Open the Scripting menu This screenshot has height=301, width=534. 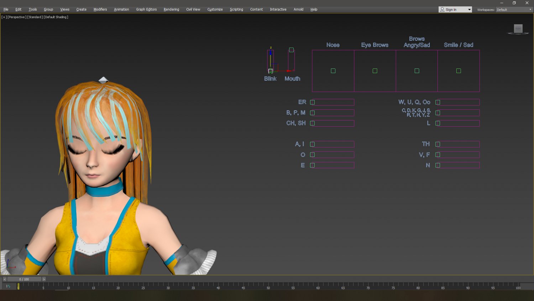(x=236, y=10)
